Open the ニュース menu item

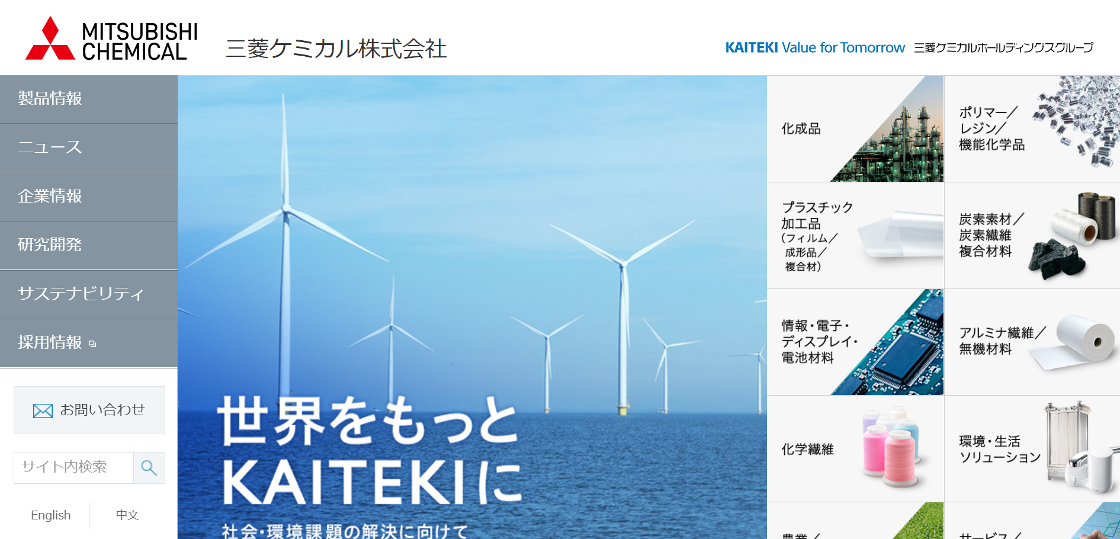coord(89,148)
